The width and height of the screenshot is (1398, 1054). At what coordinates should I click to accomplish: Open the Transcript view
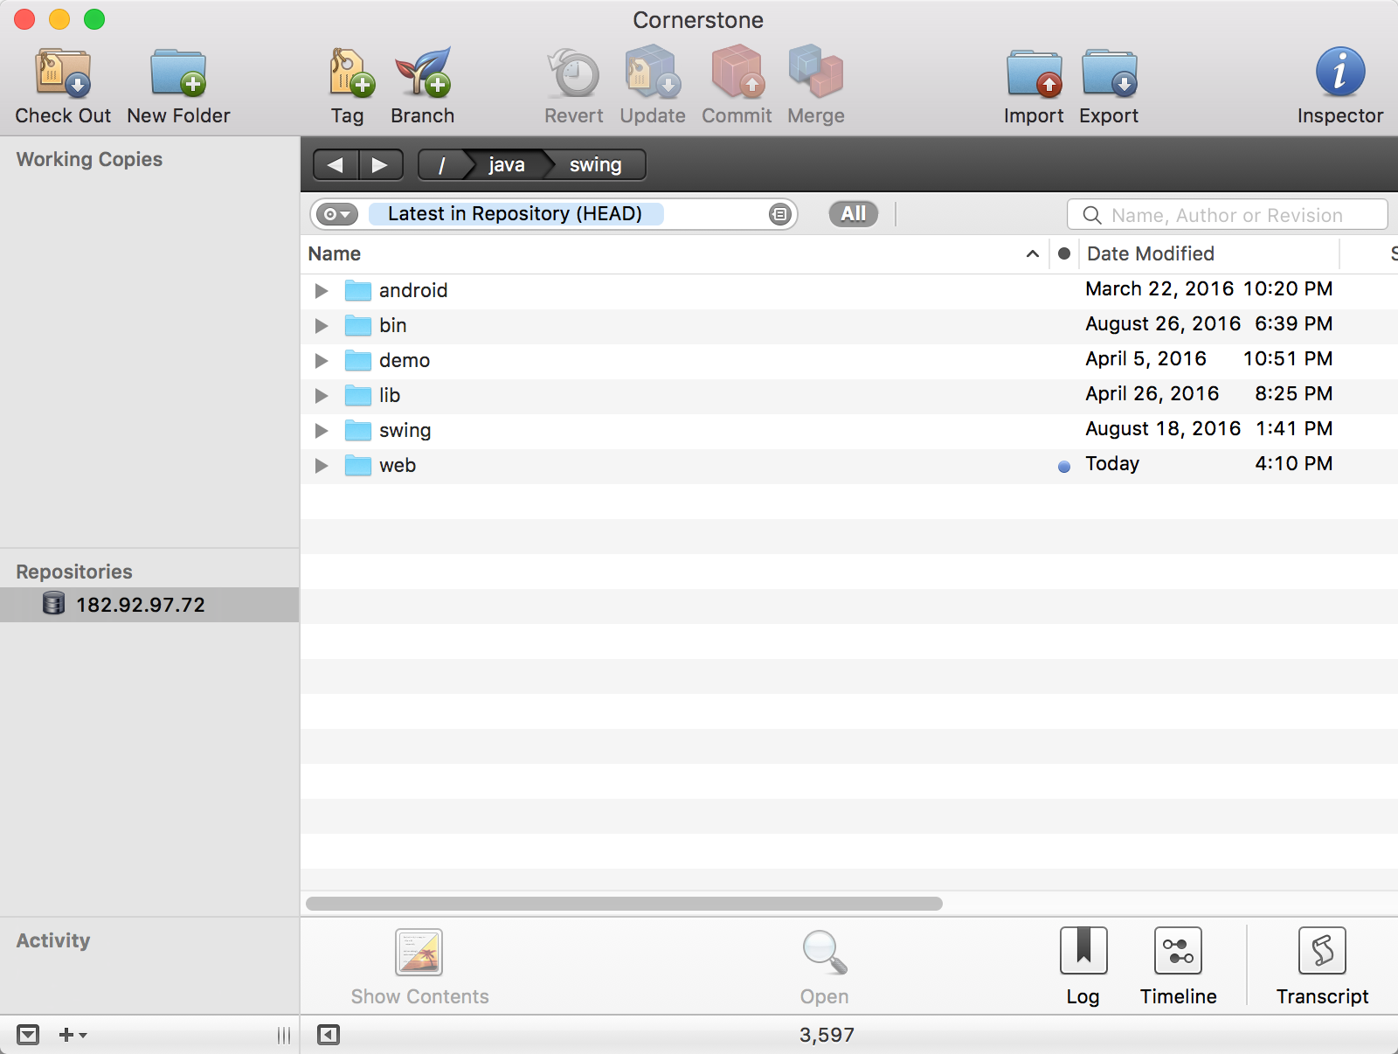coord(1322,951)
